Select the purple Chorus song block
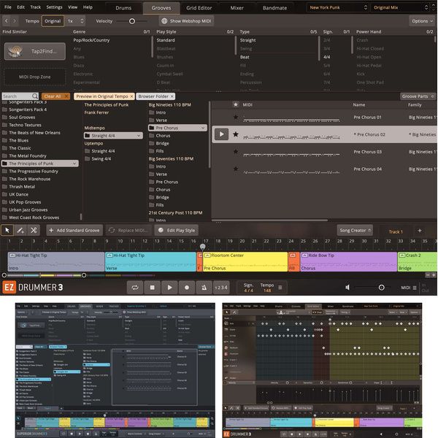Screen dimensions: 438x438 point(349,262)
